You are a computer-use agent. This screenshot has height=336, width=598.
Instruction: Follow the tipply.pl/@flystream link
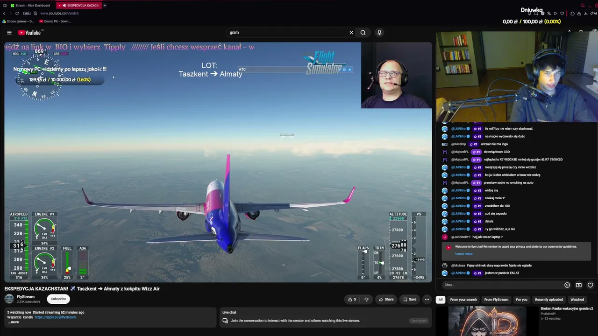[55, 317]
